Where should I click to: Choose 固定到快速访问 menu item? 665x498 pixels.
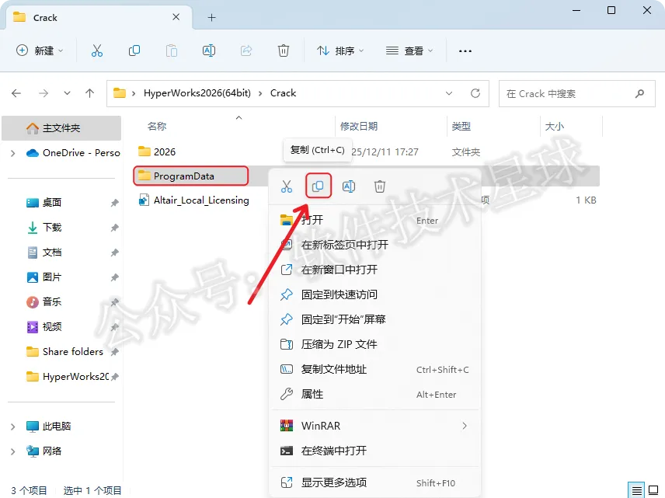click(374, 294)
